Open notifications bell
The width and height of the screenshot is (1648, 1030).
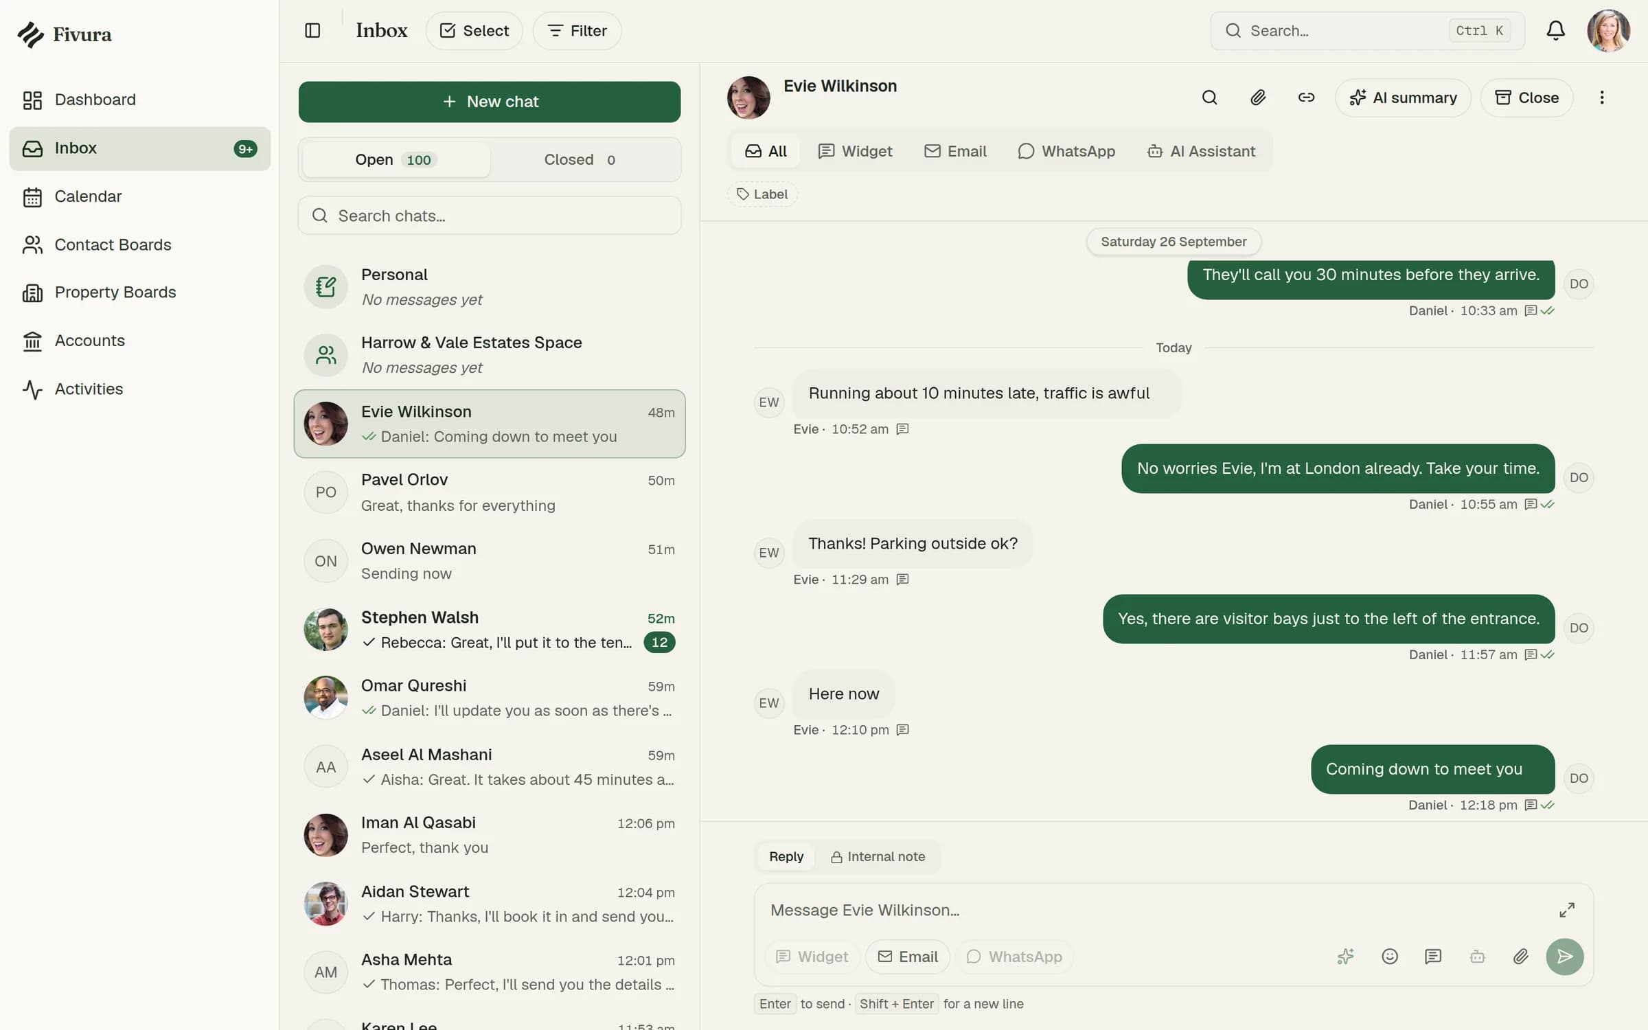(1555, 30)
